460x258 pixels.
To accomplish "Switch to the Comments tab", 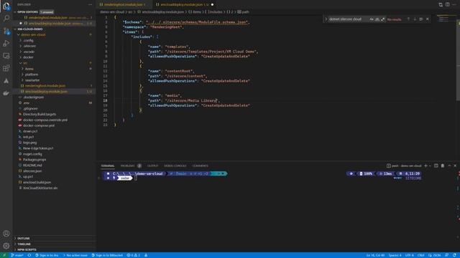I will point(201,166).
